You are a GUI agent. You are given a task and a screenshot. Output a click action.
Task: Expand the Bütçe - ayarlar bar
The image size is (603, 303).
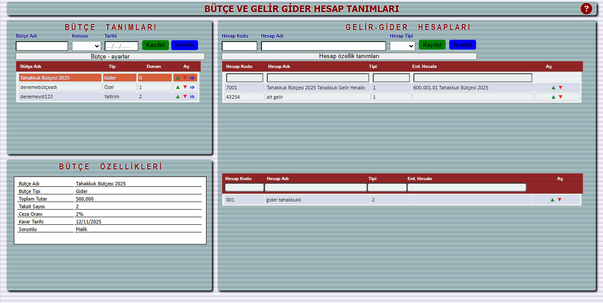110,56
